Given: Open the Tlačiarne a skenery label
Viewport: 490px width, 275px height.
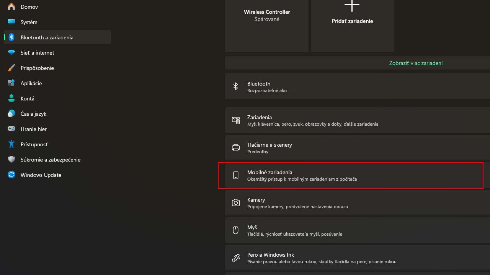Looking at the screenshot, I should click(x=269, y=145).
